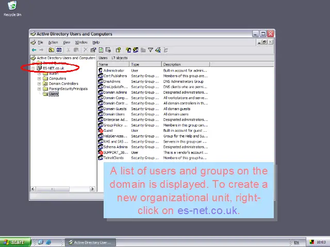
Task: Click the Show/Hide Console Tree icon
Action: (x=59, y=50)
